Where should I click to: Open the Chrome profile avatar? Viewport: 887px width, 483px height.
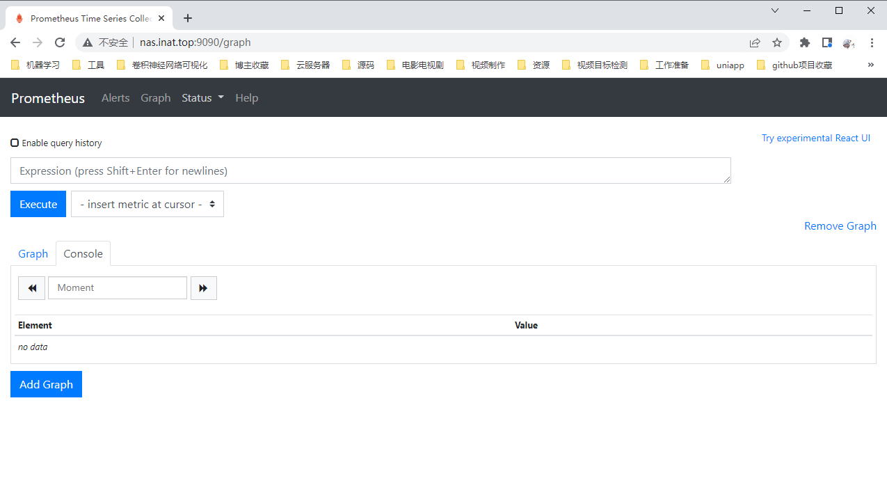point(849,42)
